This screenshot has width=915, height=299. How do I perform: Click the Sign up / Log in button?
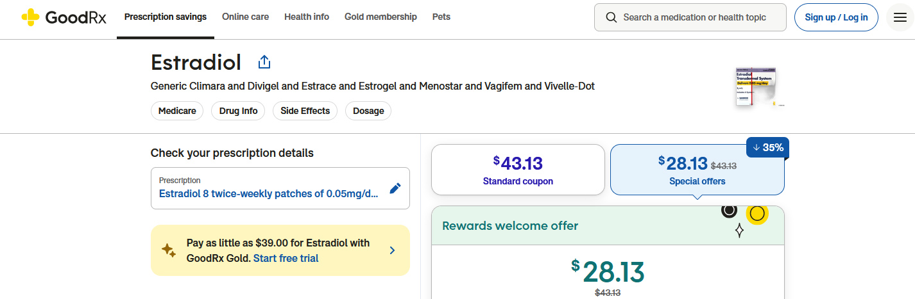click(x=836, y=17)
